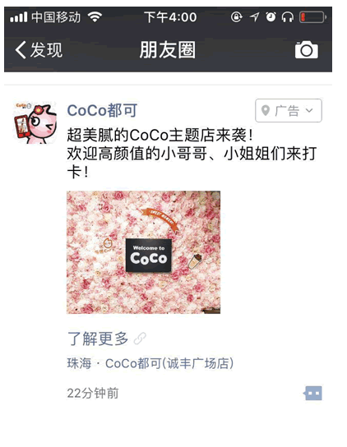The height and width of the screenshot is (447, 347).
Task: Tap the ad text 超美腻的CoCo主题店来袭
Action: point(160,135)
